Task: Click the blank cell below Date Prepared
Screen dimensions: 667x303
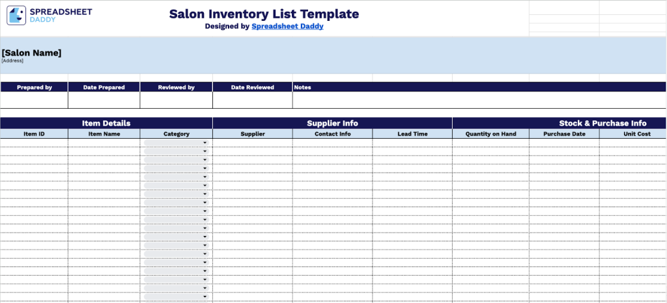Action: click(104, 100)
